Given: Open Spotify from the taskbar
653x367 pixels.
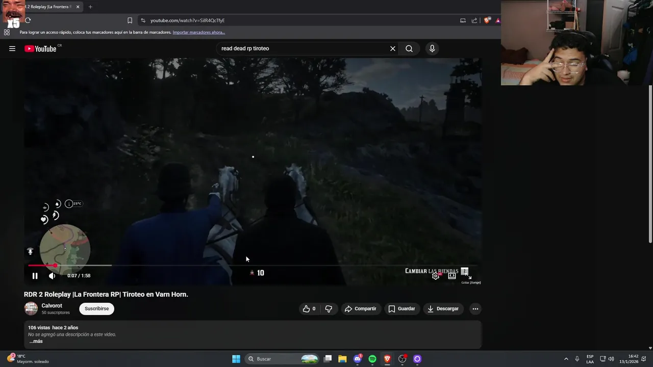Looking at the screenshot, I should coord(372,359).
